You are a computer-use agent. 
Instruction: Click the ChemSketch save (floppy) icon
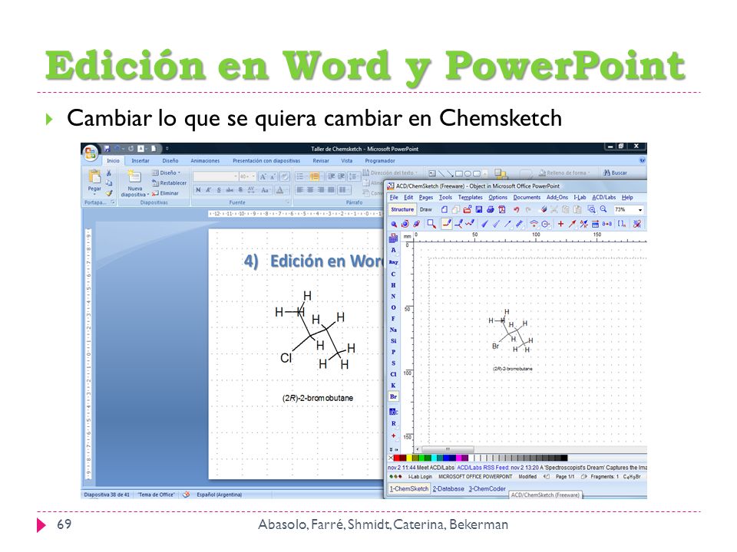pyautogui.click(x=479, y=209)
